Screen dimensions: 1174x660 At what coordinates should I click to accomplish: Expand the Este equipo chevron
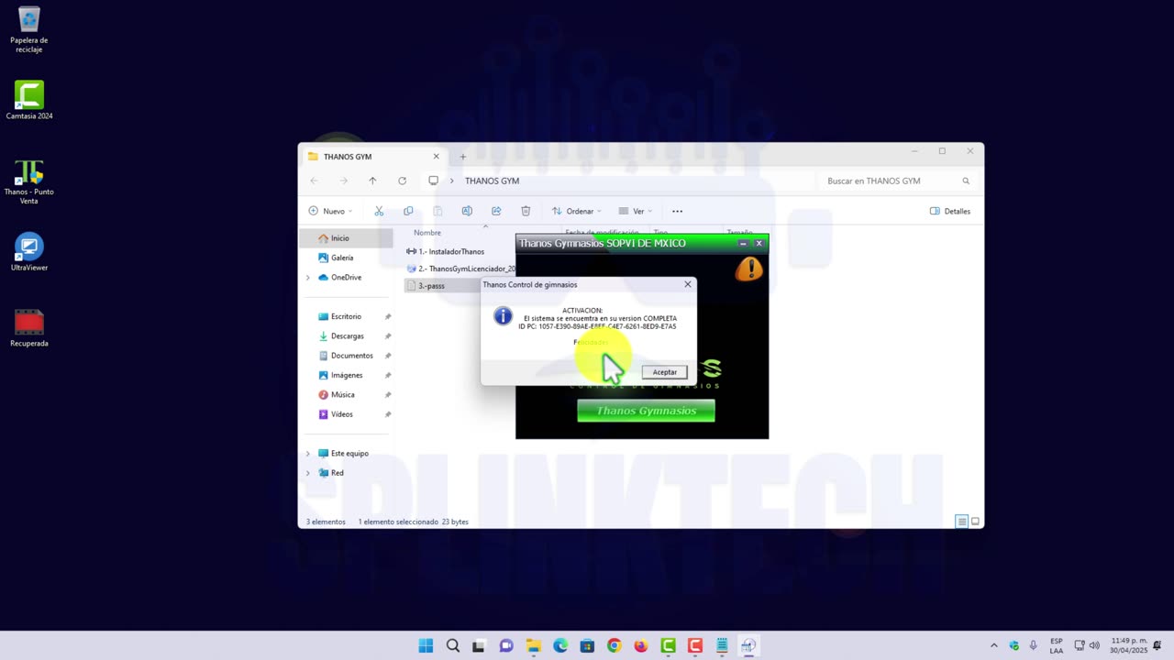308,453
